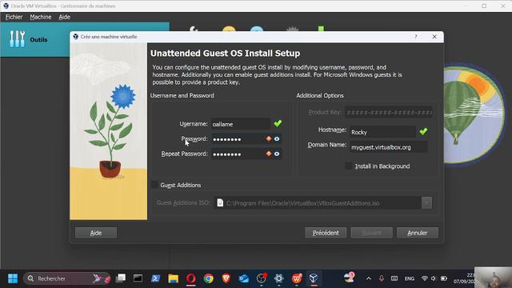Check the Install in Background option
This screenshot has width=512, height=288.
(349, 166)
